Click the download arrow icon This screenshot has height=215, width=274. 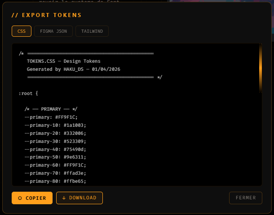(x=64, y=198)
